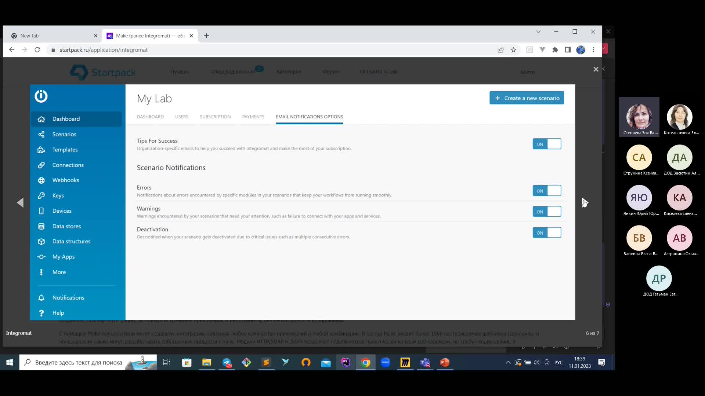Open Chrome profile avatar
The image size is (705, 396).
coord(581,50)
